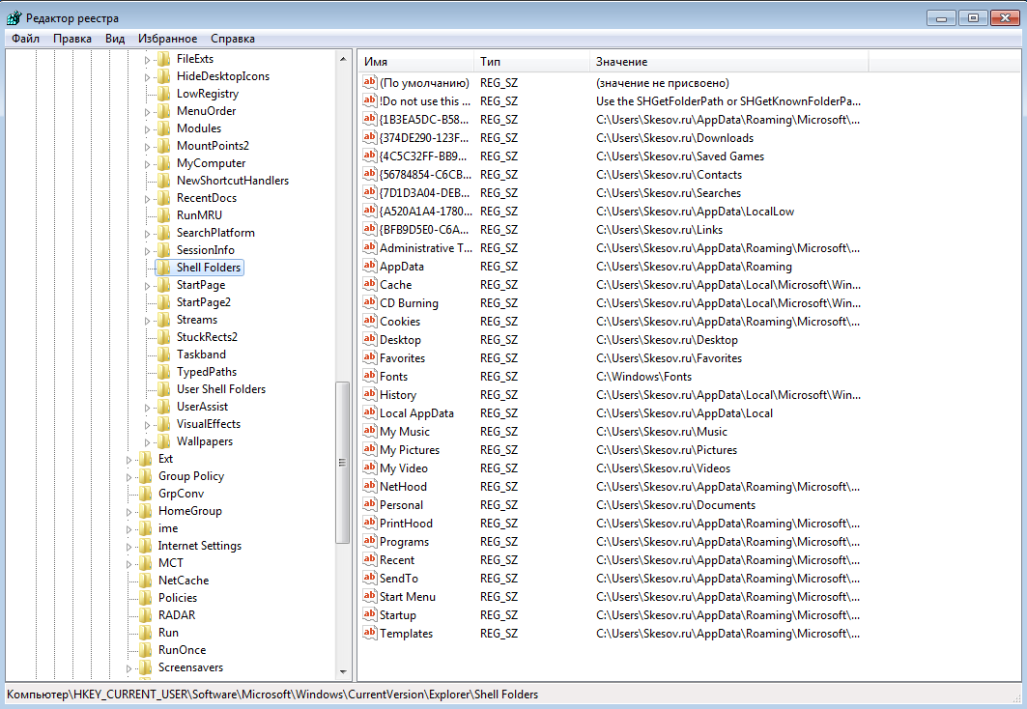Click the folder icon of the RunMRU key
Viewport: 1027px width, 709px height.
coord(162,215)
